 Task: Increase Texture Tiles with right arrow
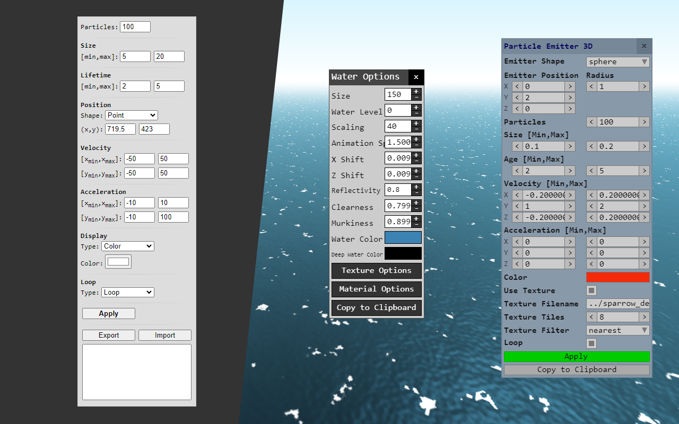click(644, 317)
